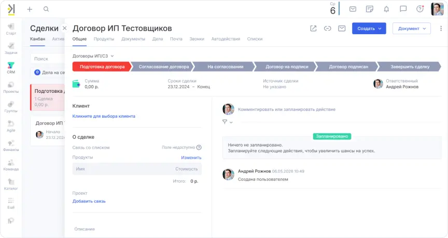The image size is (448, 238).
Task: Switch to the Документы tab
Action: [133, 39]
